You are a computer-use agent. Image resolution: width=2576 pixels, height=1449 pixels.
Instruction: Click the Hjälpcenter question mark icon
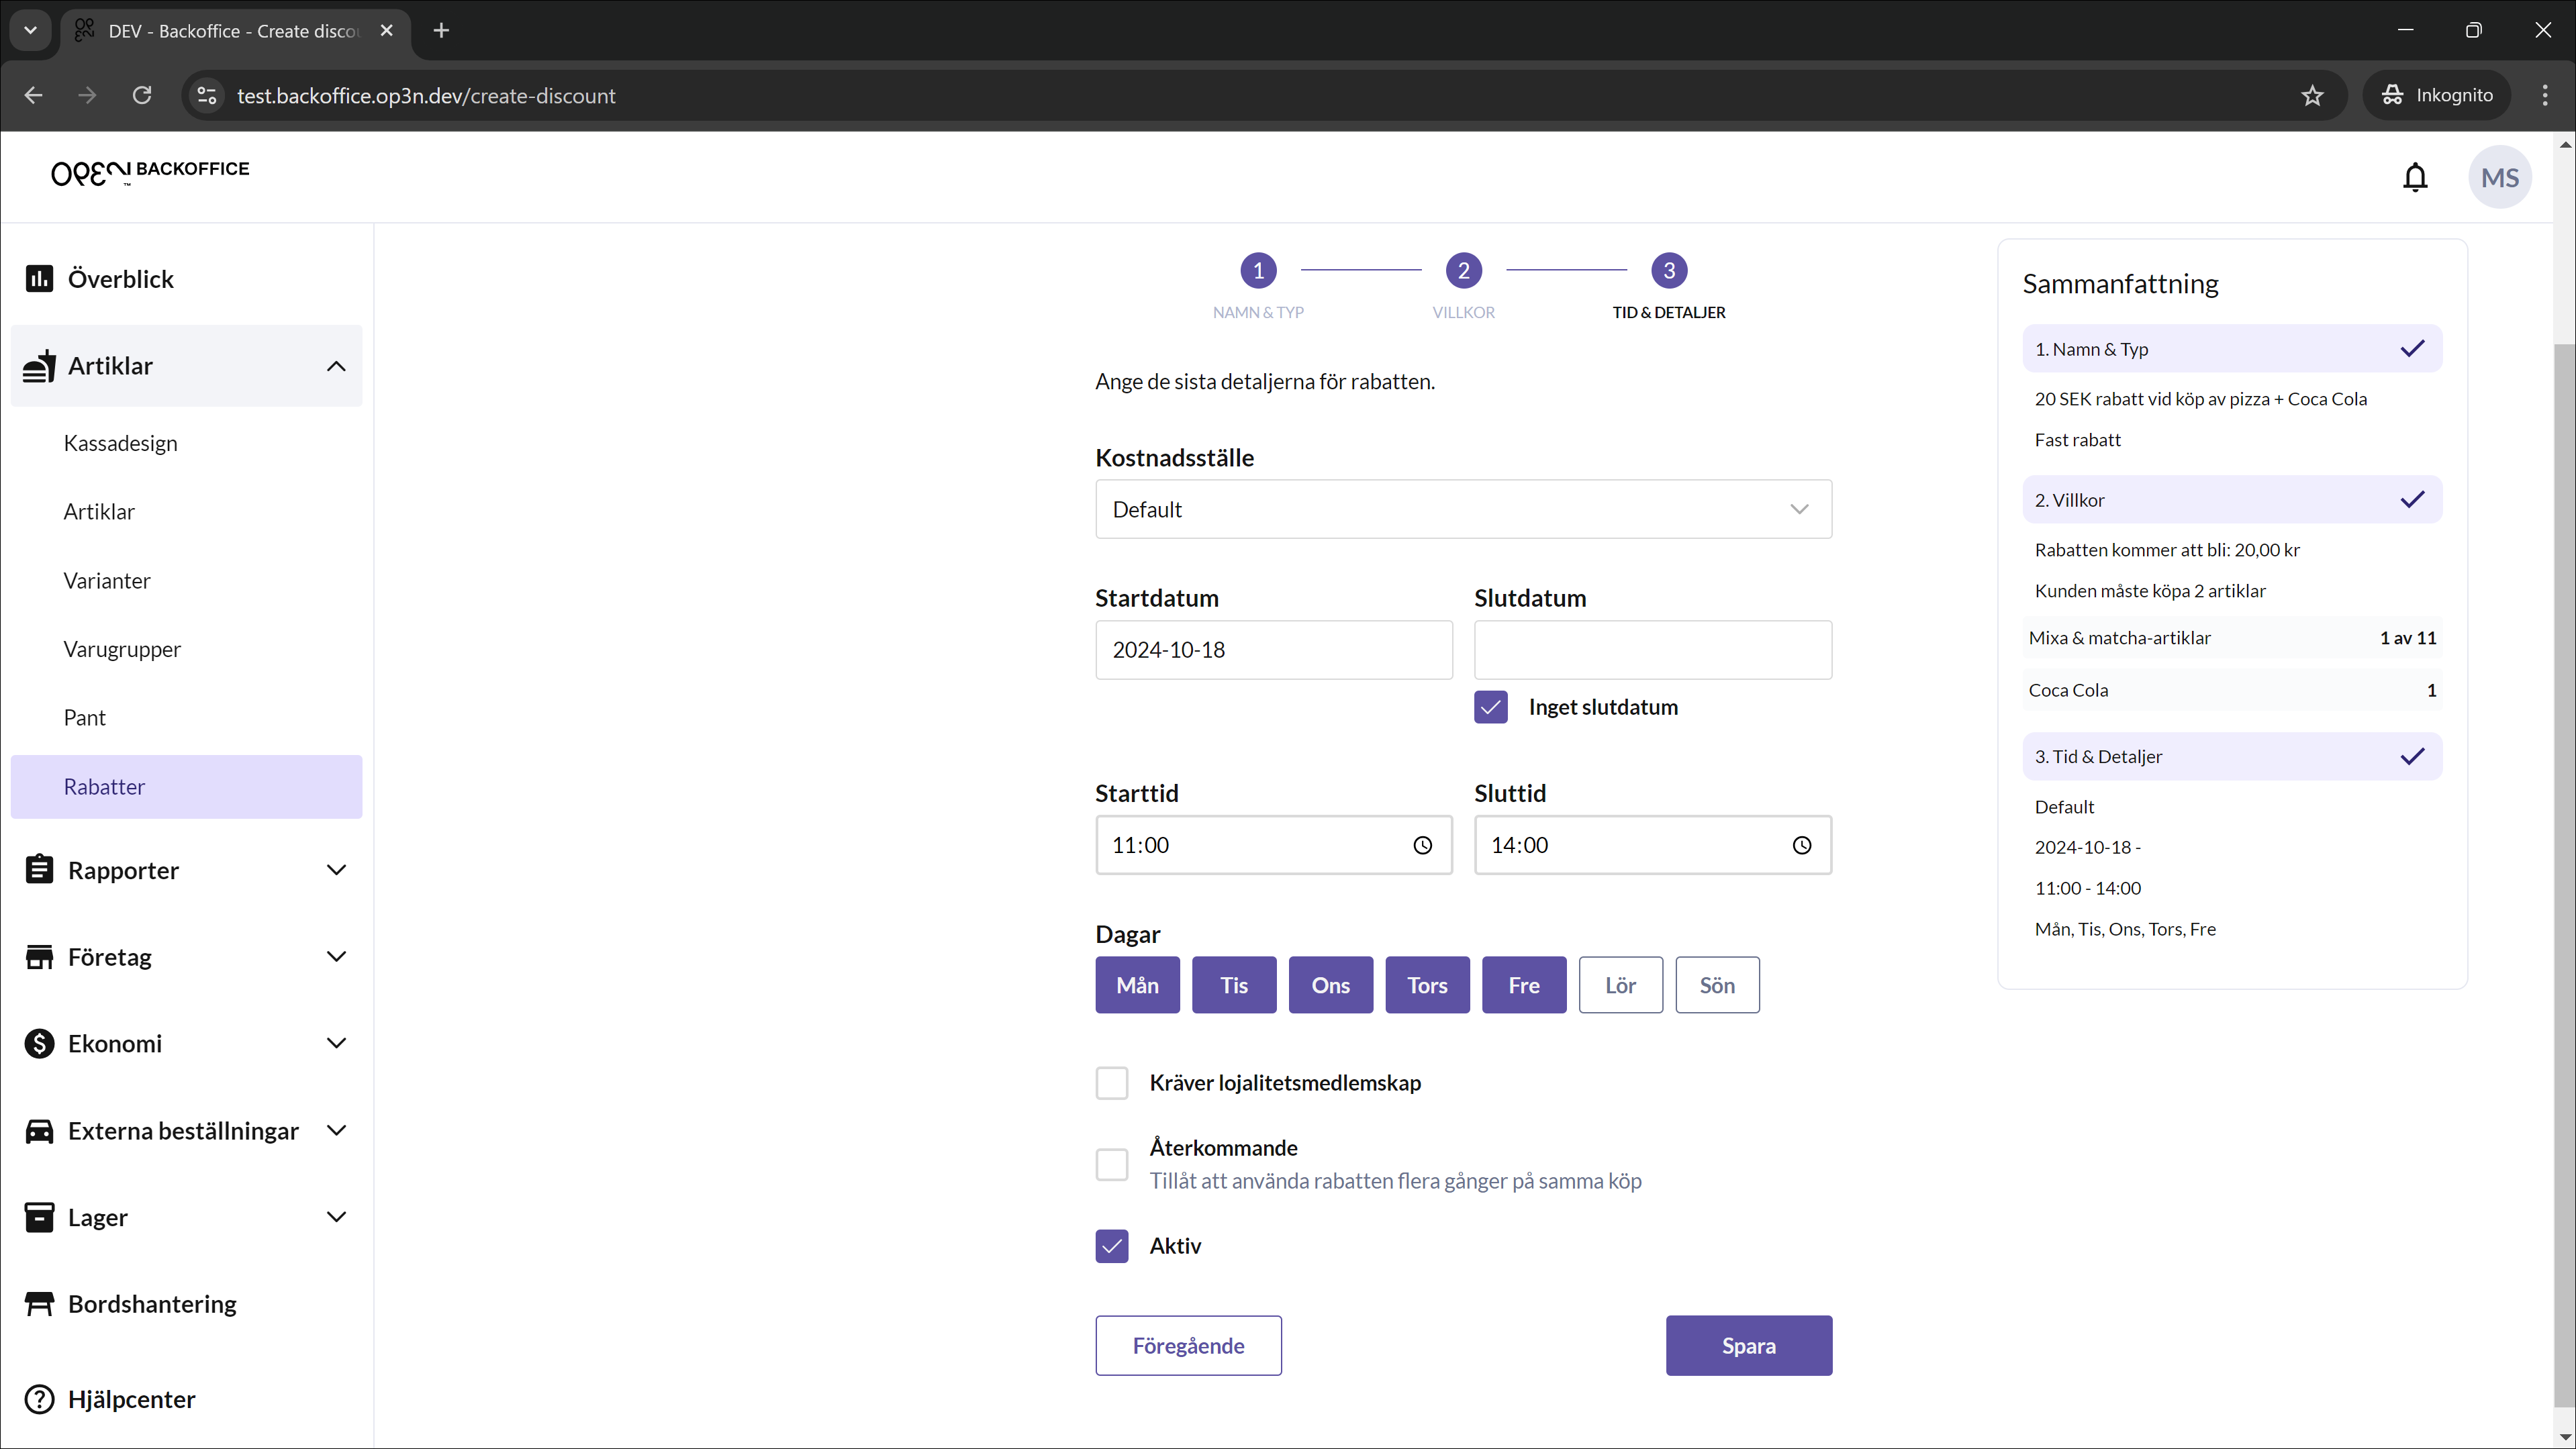[x=39, y=1399]
